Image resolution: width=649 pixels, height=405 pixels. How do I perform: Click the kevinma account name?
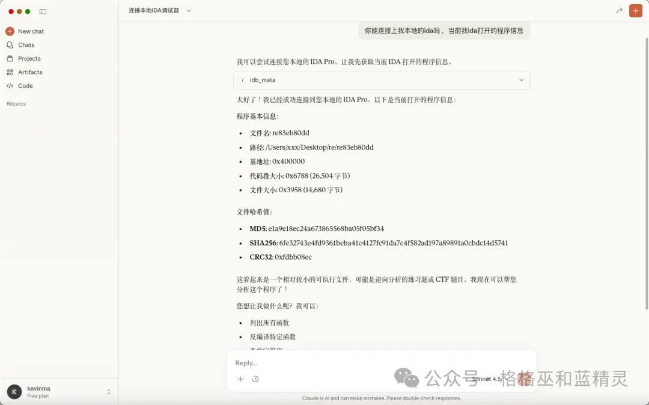38,388
